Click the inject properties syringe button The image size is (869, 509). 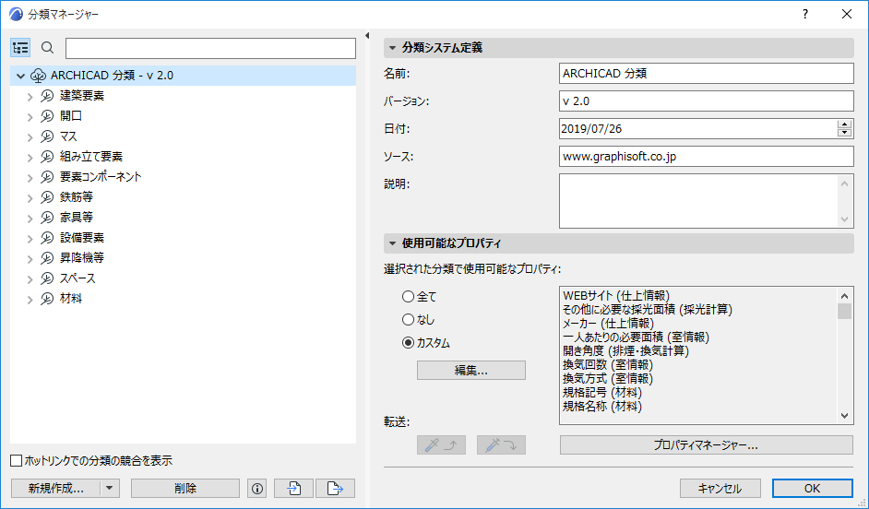[501, 444]
